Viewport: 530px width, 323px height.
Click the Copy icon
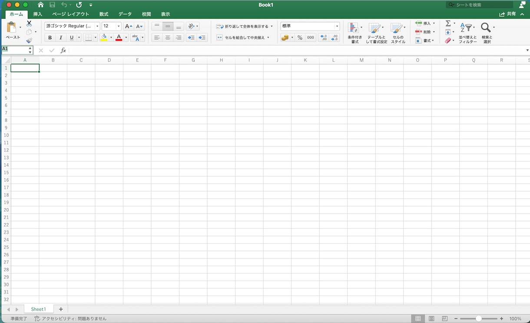click(x=29, y=32)
